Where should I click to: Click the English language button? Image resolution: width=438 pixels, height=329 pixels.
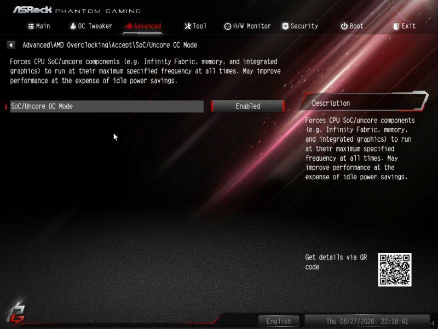(x=279, y=321)
